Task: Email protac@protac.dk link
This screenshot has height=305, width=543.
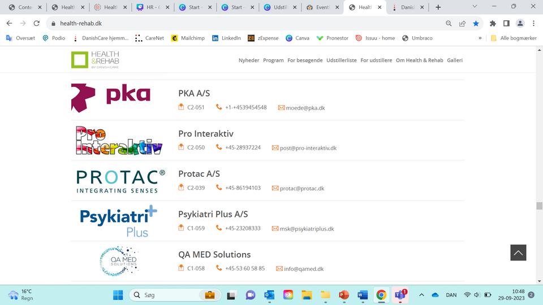Action: click(301, 189)
